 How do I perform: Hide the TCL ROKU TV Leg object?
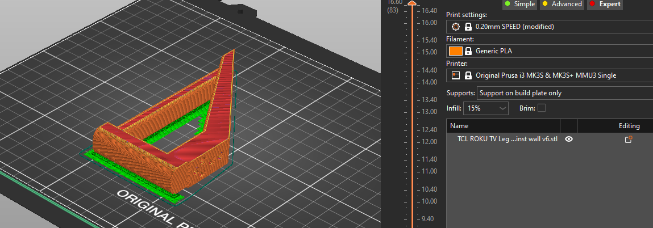click(x=568, y=139)
